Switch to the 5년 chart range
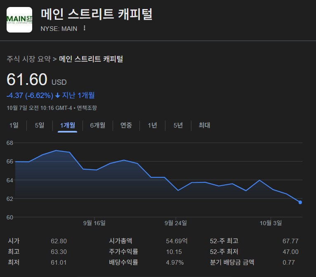Image resolution: width=316 pixels, height=277 pixels. click(x=178, y=125)
